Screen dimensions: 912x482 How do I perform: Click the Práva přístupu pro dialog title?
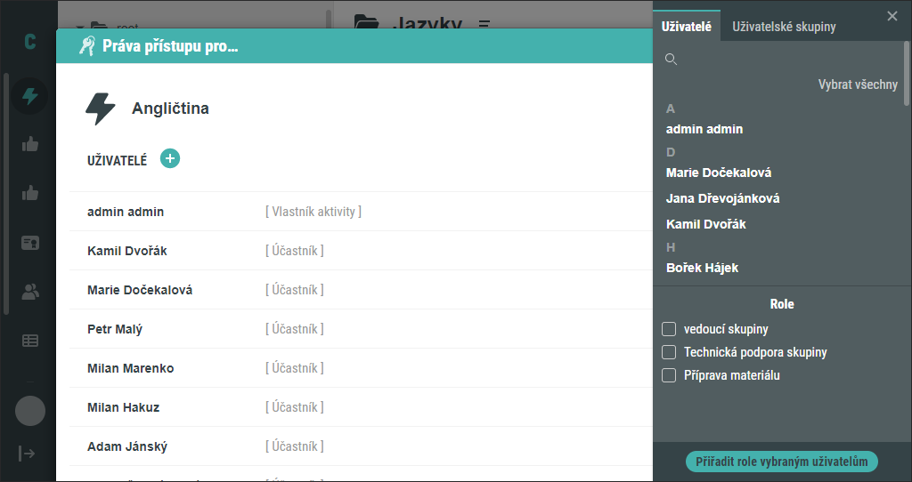point(170,46)
